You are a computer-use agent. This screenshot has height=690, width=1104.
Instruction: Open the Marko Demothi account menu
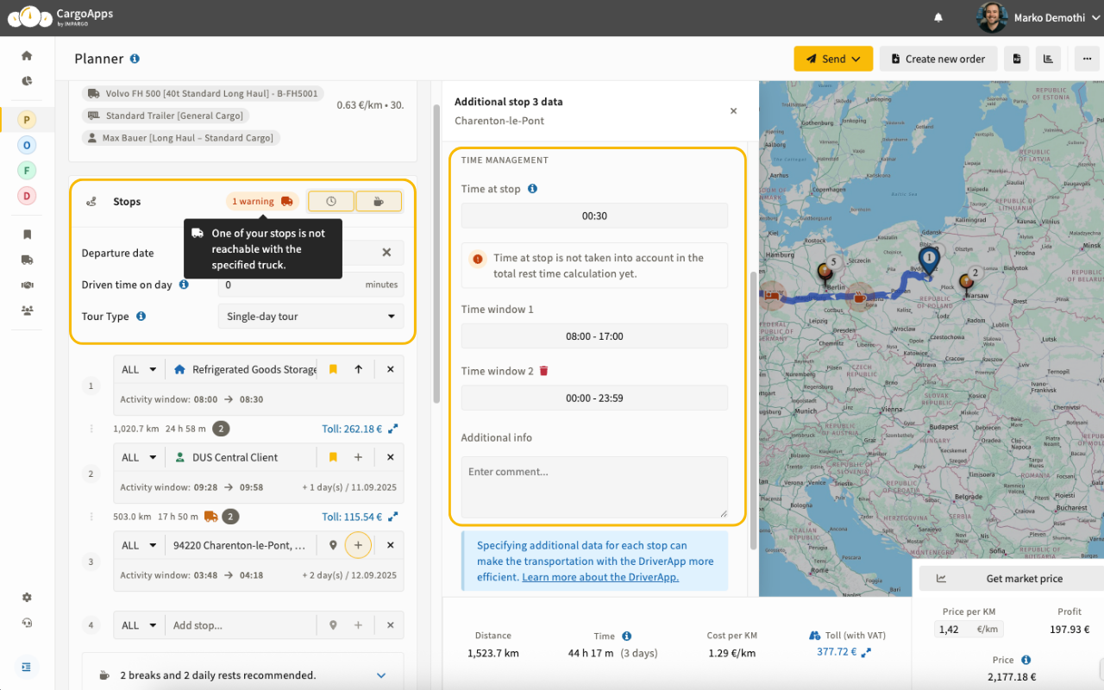click(x=1049, y=16)
